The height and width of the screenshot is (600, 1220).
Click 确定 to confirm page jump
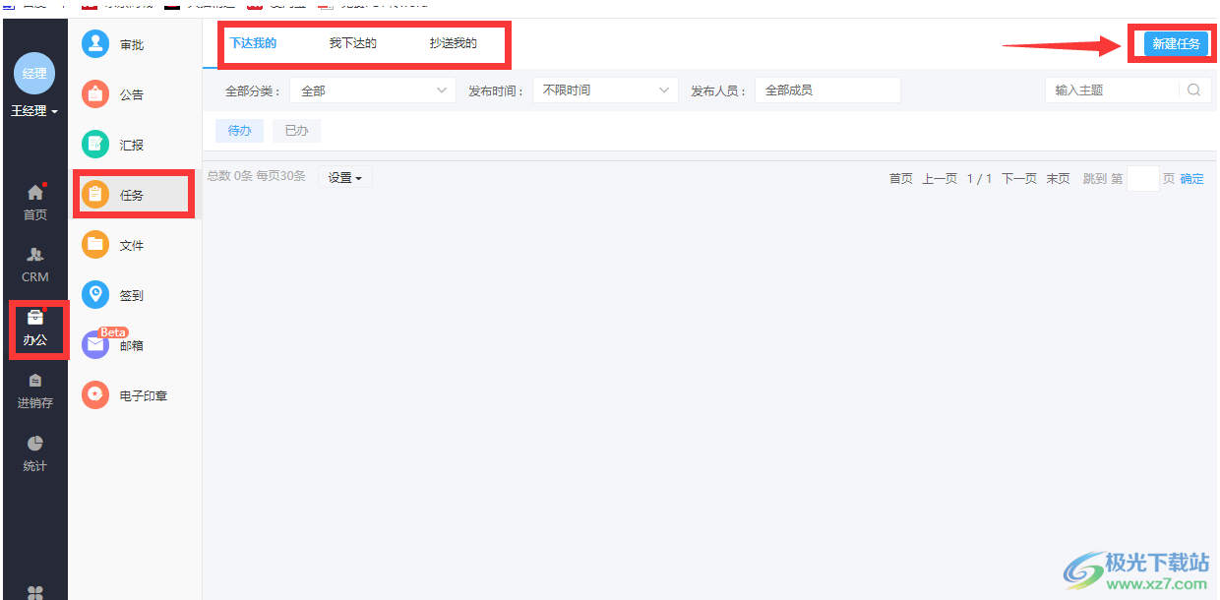click(1191, 179)
